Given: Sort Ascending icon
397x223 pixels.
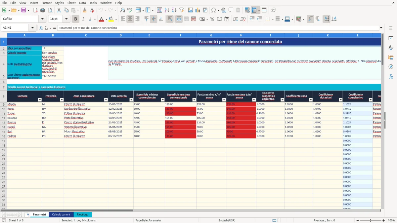Looking at the screenshot, I should point(167,10).
